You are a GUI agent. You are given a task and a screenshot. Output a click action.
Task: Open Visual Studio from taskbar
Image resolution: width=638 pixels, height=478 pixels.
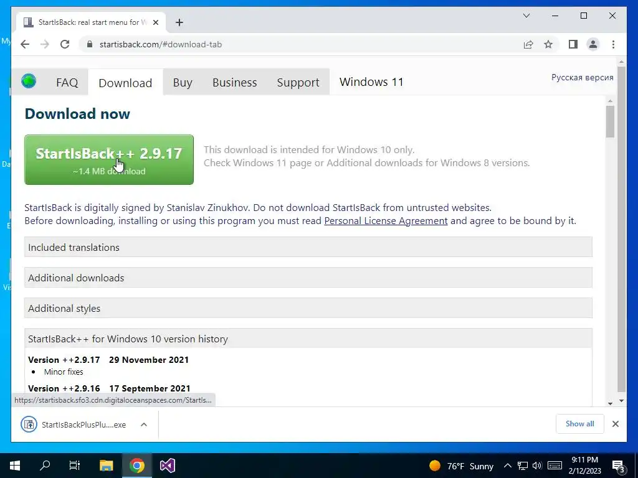pos(167,466)
